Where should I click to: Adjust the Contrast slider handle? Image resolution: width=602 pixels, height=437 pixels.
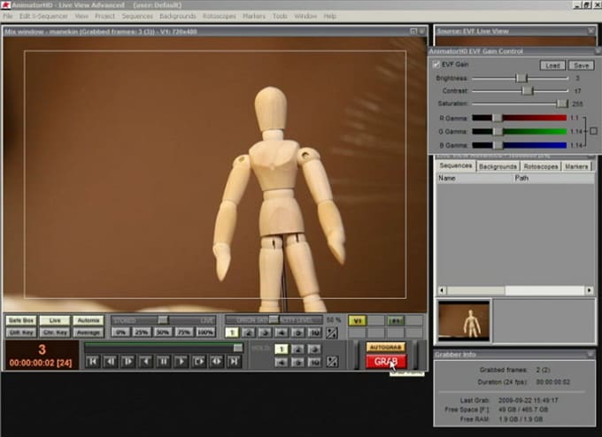tap(527, 90)
